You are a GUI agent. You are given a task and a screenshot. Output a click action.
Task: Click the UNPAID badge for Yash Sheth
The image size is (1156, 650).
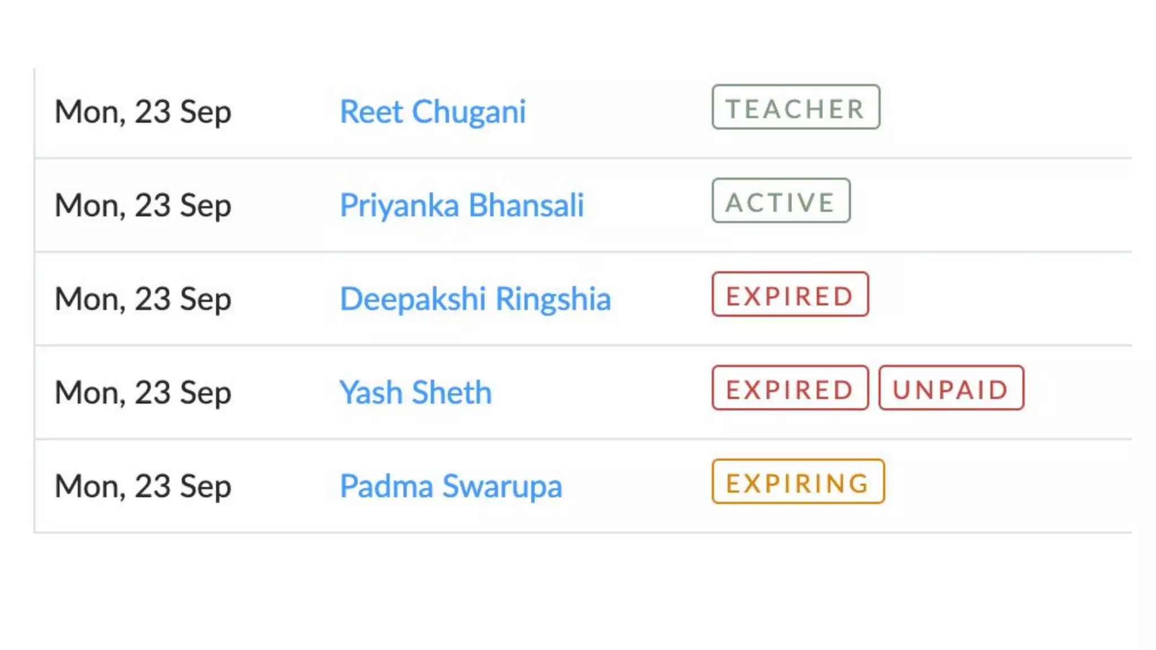[x=951, y=388]
